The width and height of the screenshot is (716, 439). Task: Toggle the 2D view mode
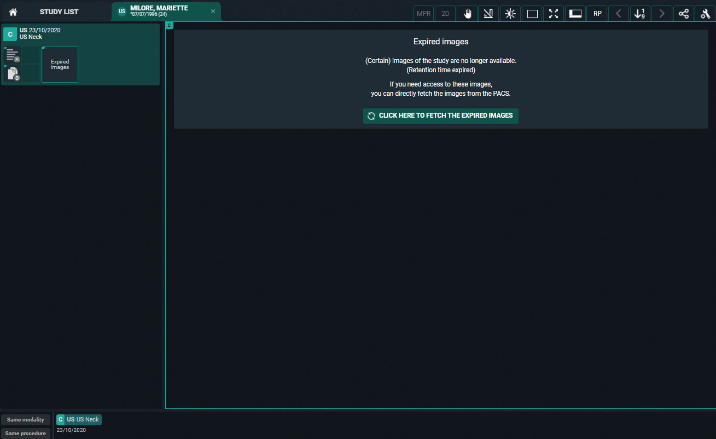(445, 14)
